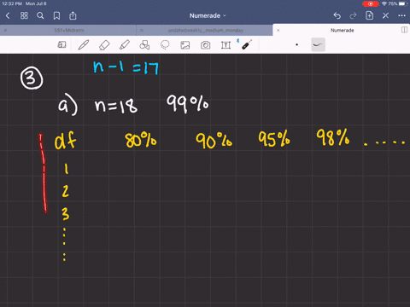Toggle split view icon beside tabs

pyautogui.click(x=404, y=30)
